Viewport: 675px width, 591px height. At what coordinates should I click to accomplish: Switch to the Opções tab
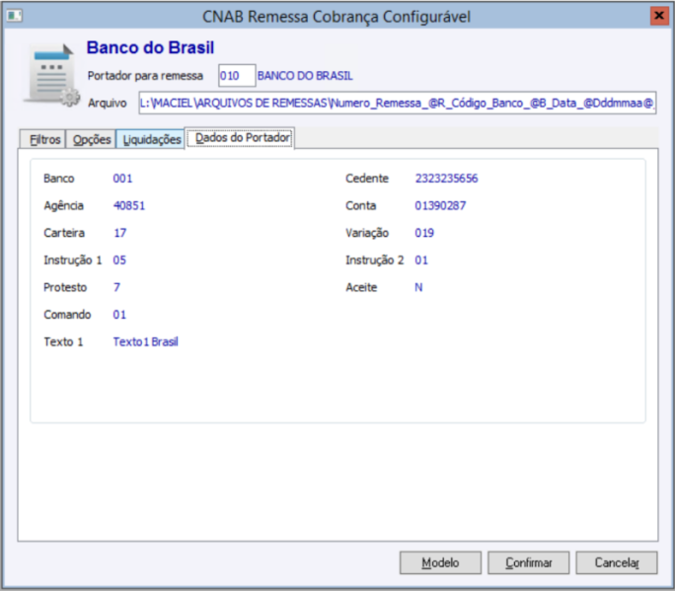click(91, 139)
